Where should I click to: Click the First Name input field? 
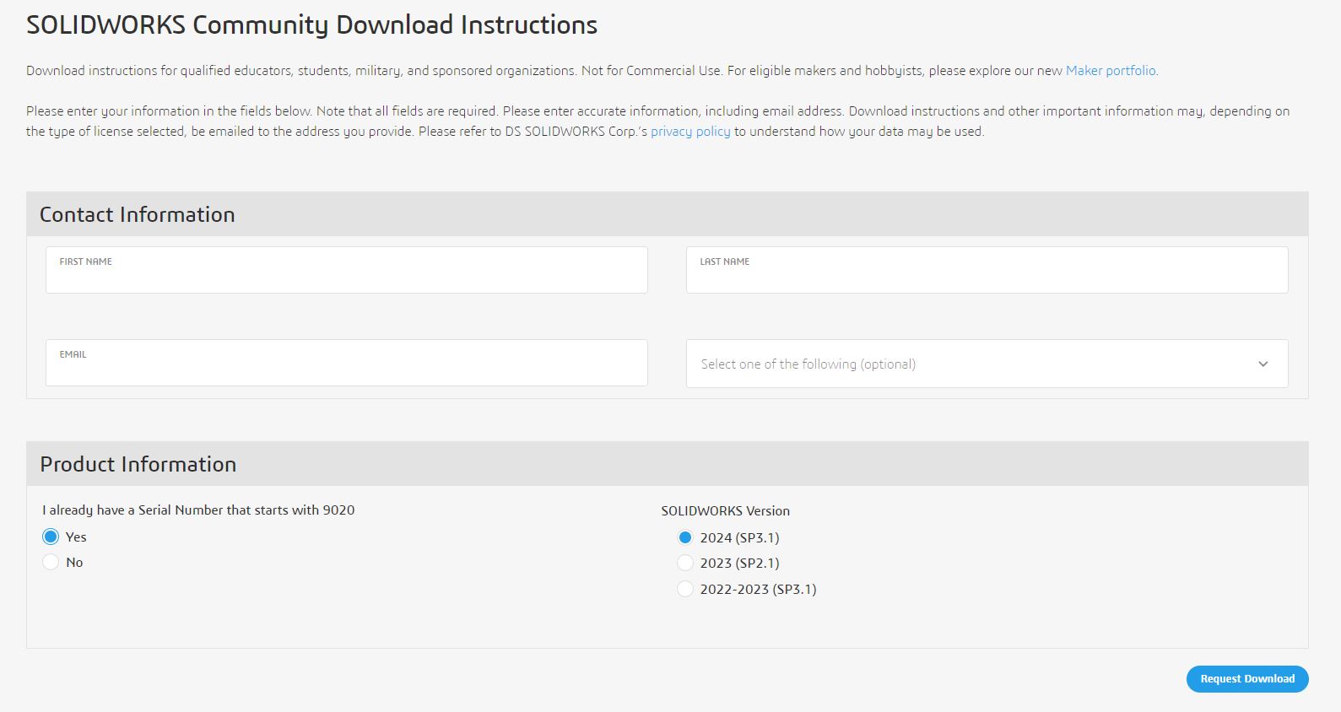(x=347, y=270)
